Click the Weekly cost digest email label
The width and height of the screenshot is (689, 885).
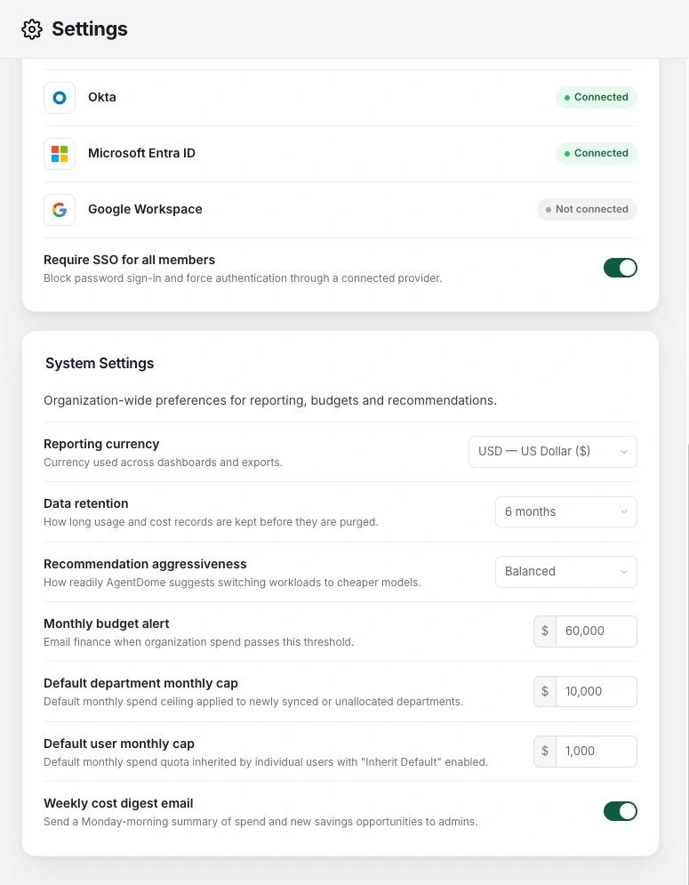[118, 804]
